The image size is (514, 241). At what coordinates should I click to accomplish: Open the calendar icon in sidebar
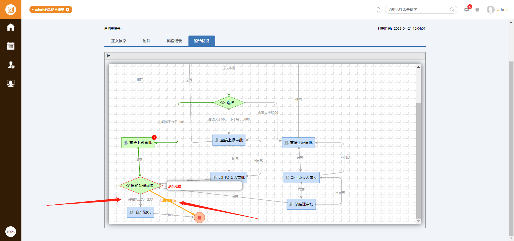pyautogui.click(x=11, y=46)
